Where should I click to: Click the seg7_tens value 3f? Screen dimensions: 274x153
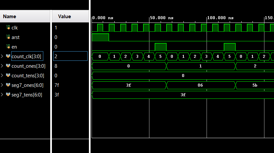click(57, 95)
